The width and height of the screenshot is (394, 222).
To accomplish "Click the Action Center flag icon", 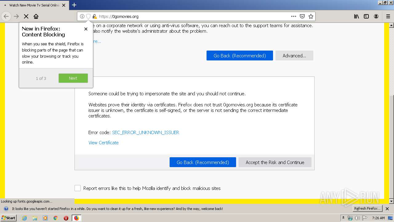I will pyautogui.click(x=365, y=218).
